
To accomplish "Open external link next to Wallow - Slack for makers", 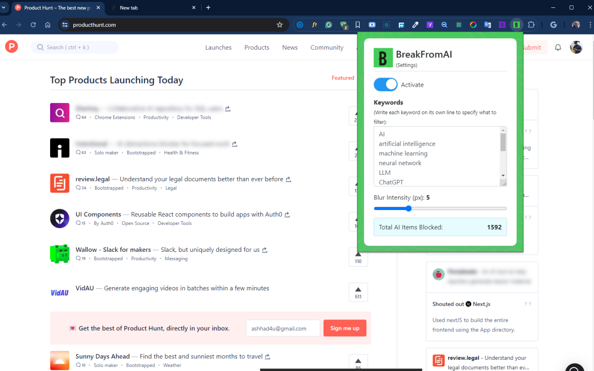I will (265, 250).
